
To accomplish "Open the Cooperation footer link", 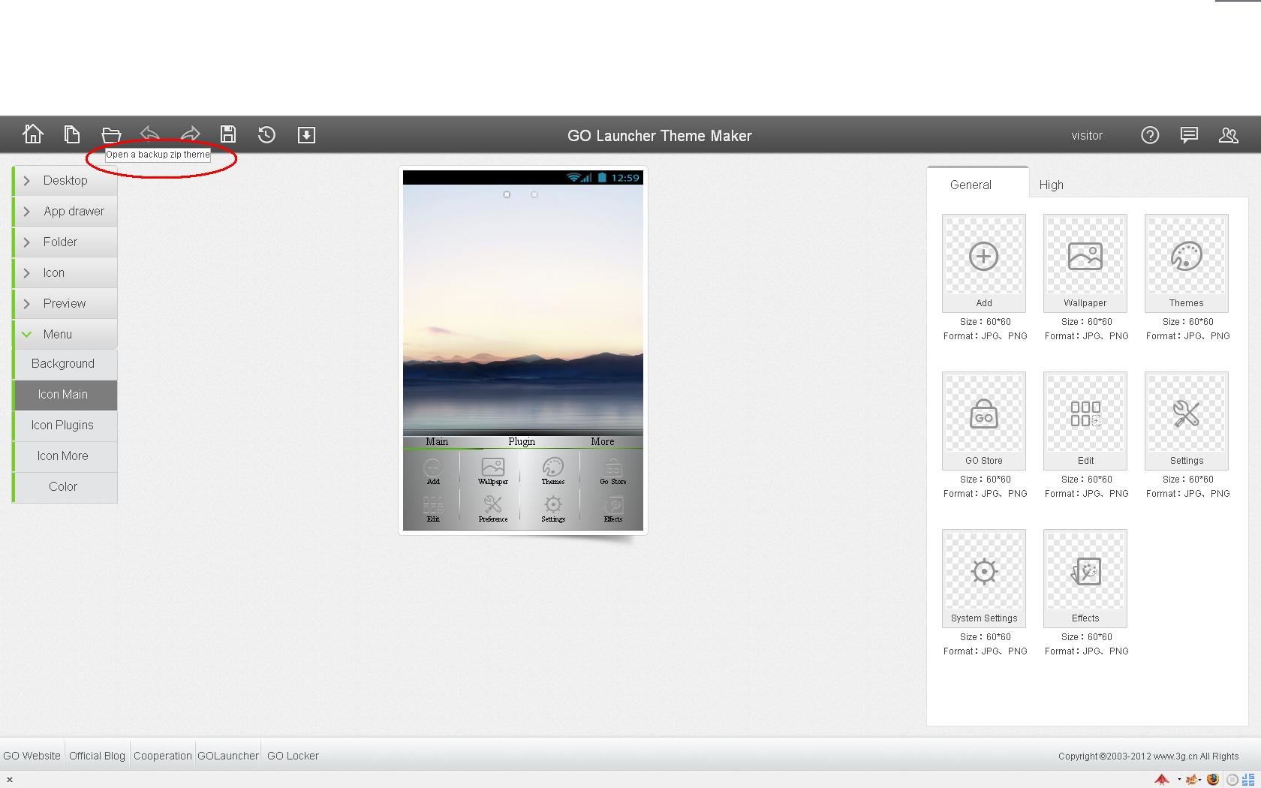I will tap(163, 756).
